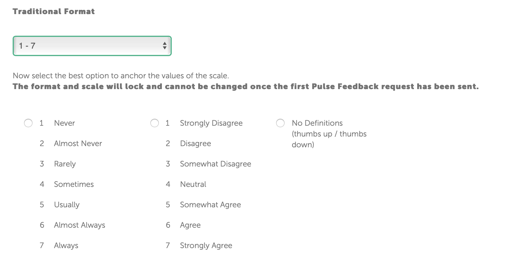Click the "Never" scale label
Screen dimensions: 530x270
[x=64, y=123]
